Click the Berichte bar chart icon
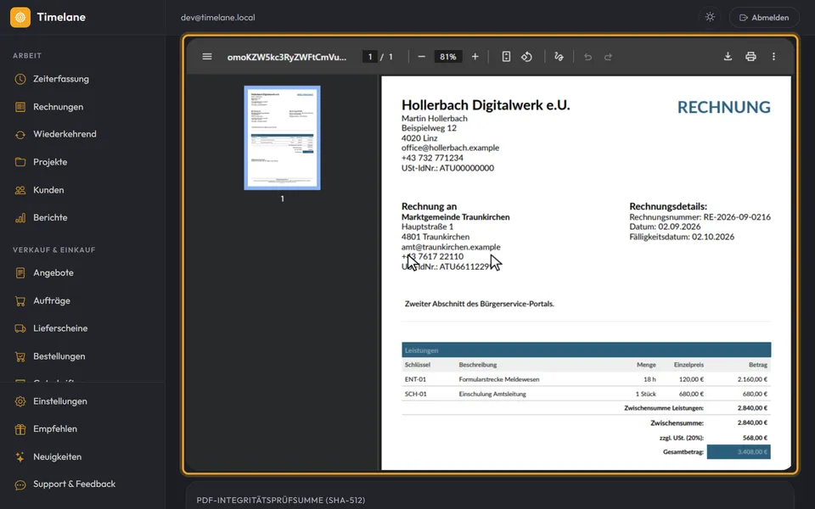This screenshot has height=509, width=815. (20, 218)
